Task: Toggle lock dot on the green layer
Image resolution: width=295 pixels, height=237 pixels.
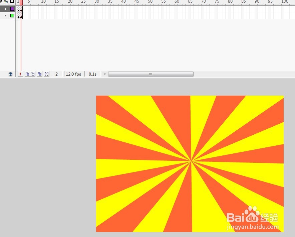Action: point(6,16)
